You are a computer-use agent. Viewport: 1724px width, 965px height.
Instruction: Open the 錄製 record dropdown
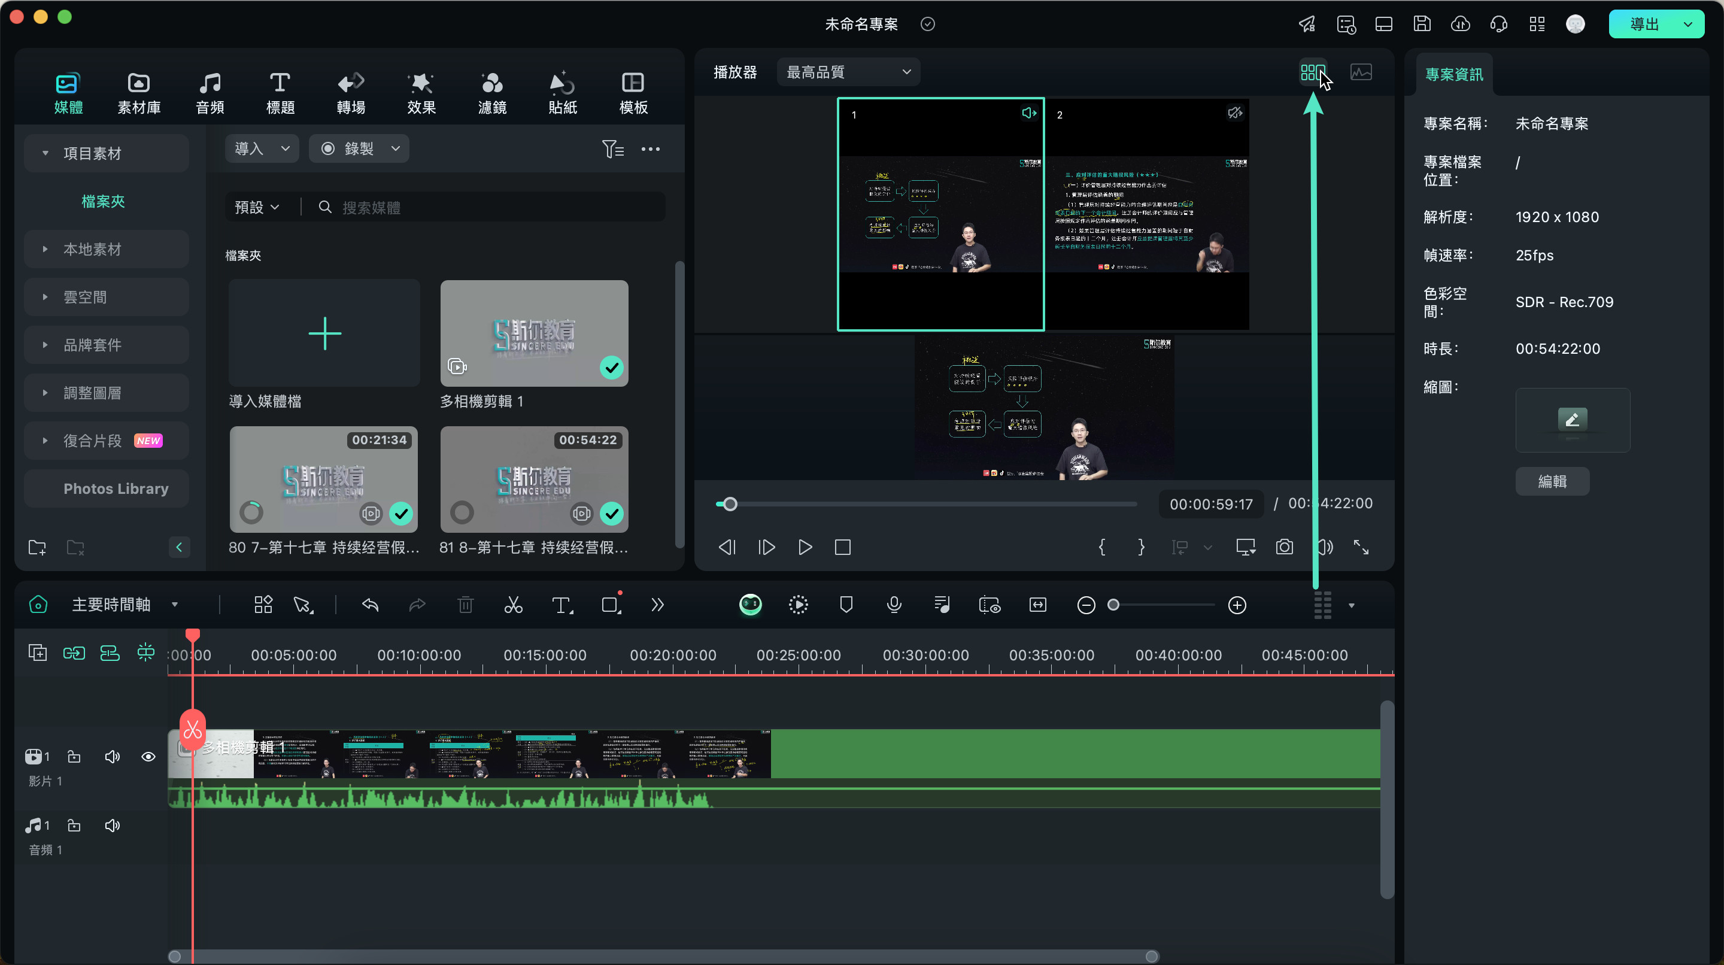pos(359,148)
